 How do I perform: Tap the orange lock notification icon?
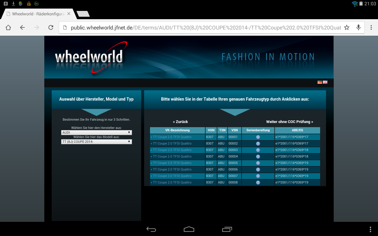(29, 4)
